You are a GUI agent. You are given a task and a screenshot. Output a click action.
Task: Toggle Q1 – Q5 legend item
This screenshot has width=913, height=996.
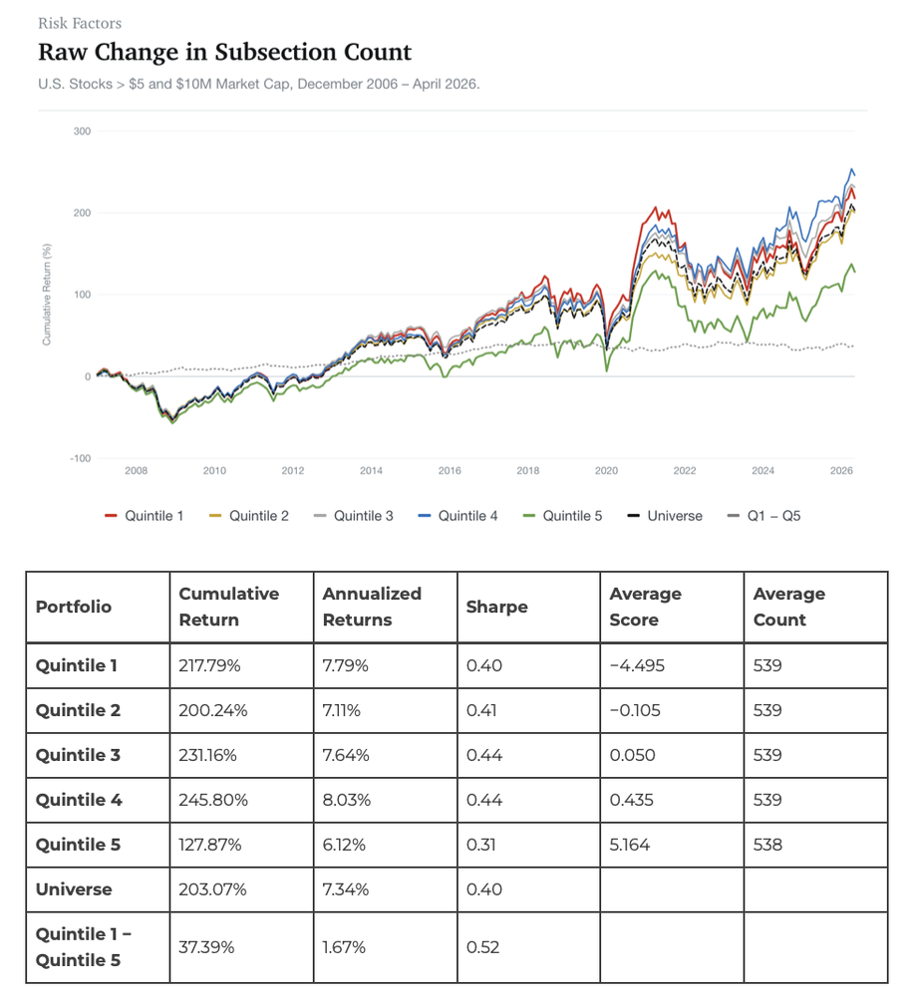click(x=764, y=516)
